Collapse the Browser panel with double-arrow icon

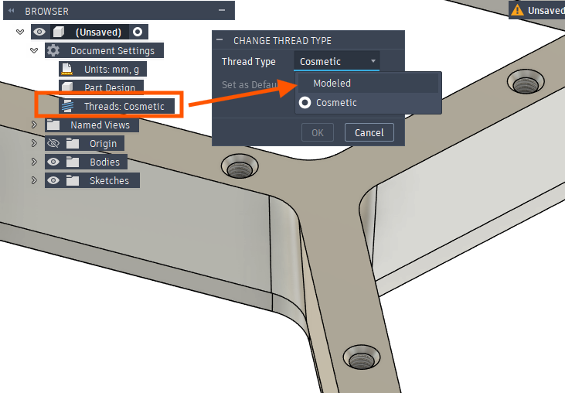click(x=12, y=11)
